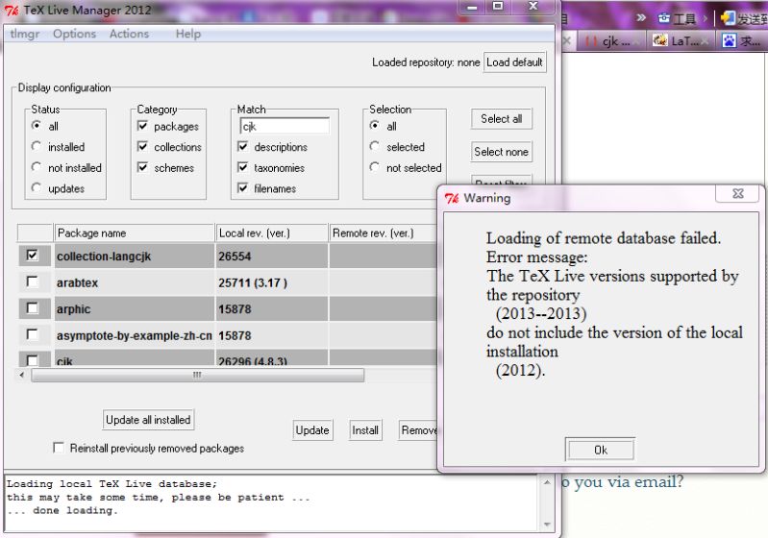Switch to the paw-icon browser tab
The image size is (768, 538).
click(742, 41)
